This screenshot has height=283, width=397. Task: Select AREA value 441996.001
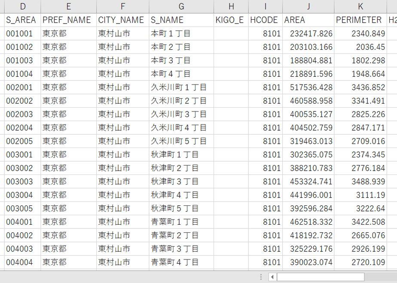point(308,195)
